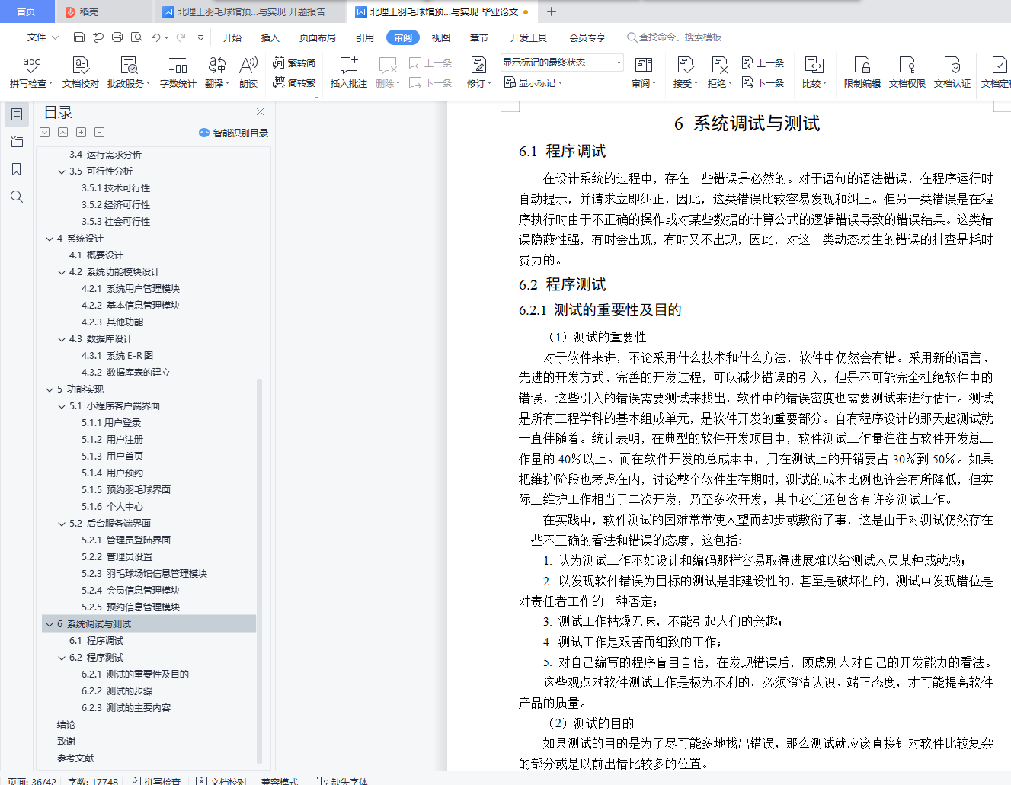Image resolution: width=1011 pixels, height=785 pixels.
Task: Open the 批改服务 correction service
Action: click(x=129, y=72)
